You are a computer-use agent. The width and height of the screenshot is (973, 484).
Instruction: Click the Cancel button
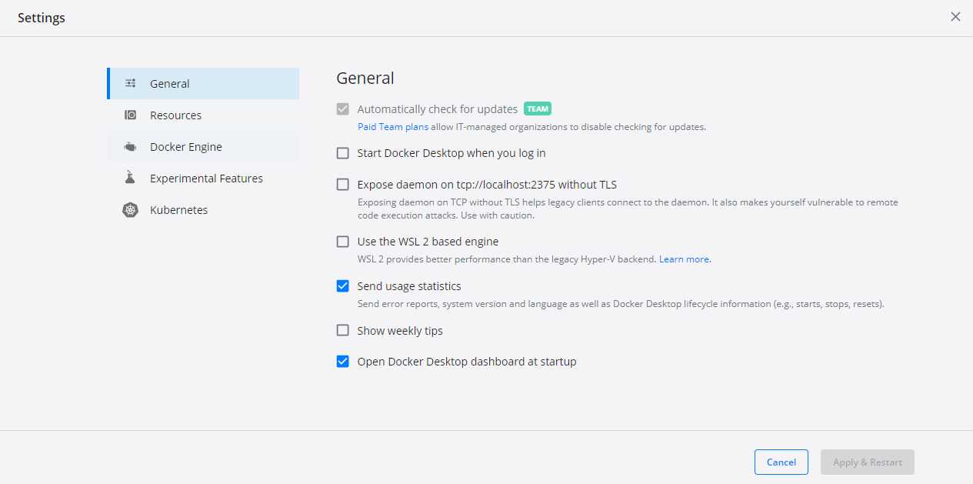[x=781, y=462]
